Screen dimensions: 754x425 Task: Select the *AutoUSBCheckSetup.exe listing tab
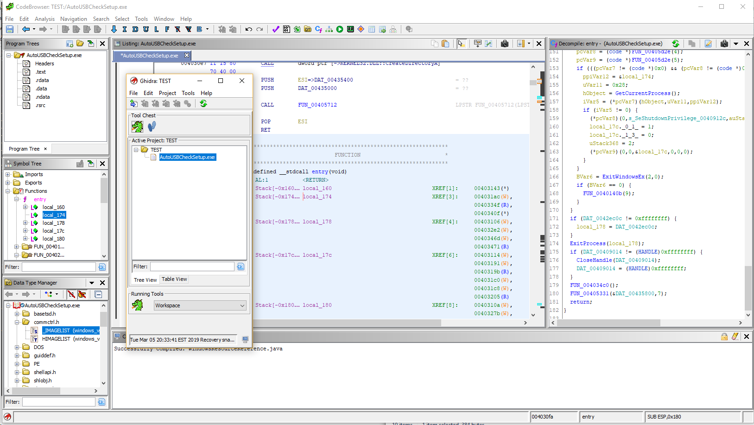[149, 56]
